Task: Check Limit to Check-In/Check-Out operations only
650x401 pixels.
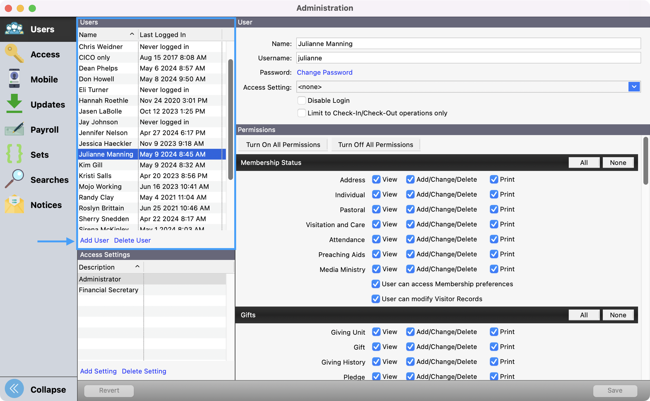Action: tap(302, 113)
